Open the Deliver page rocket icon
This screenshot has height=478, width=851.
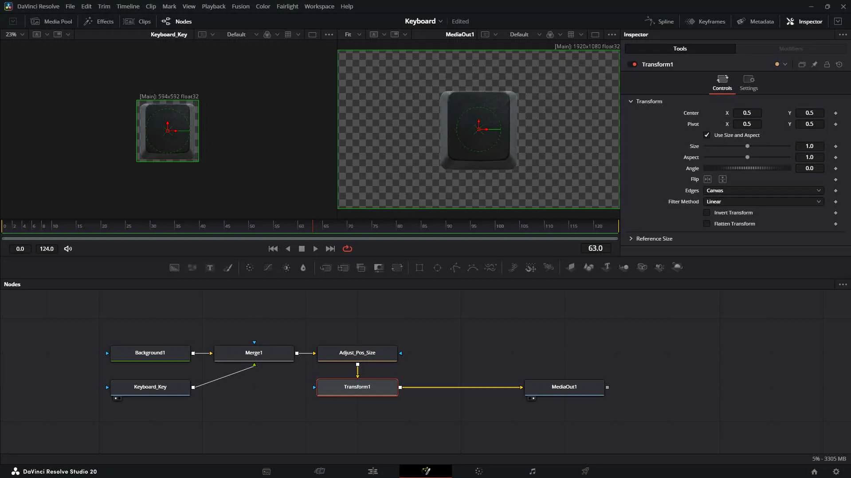pyautogui.click(x=585, y=471)
